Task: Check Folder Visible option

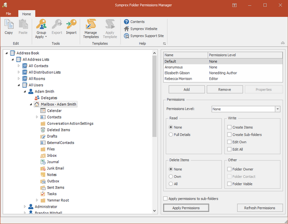Action: [229, 184]
